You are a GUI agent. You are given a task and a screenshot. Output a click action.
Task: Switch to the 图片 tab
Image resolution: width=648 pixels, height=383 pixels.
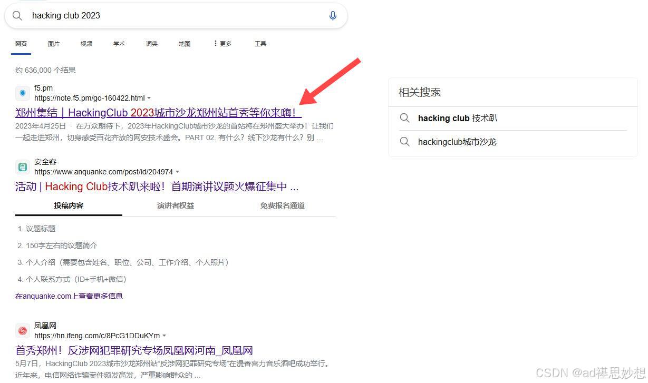coord(53,44)
